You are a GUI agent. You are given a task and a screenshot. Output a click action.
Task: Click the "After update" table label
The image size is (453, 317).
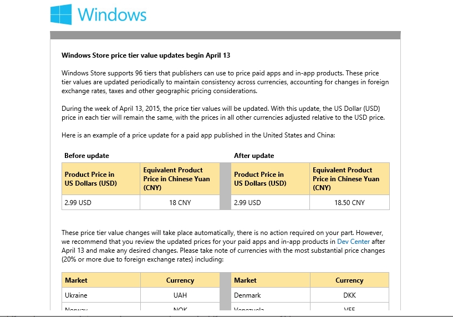click(254, 156)
